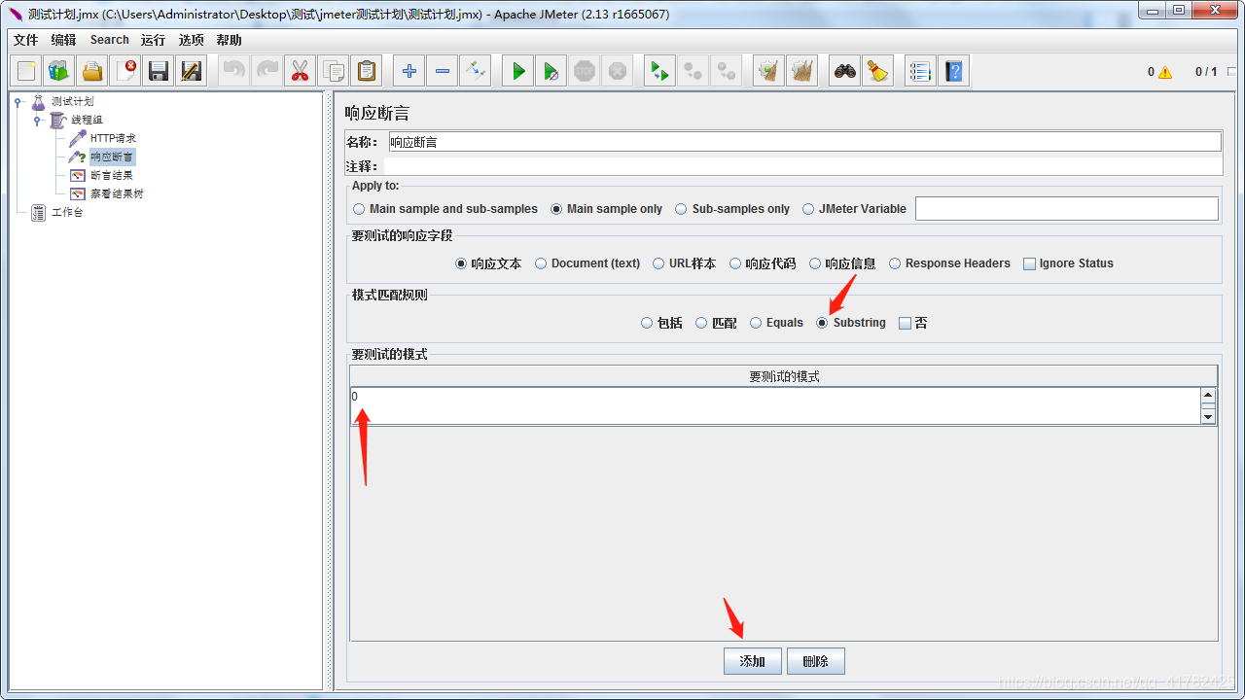
Task: Select Substring matching rule
Action: coord(851,323)
